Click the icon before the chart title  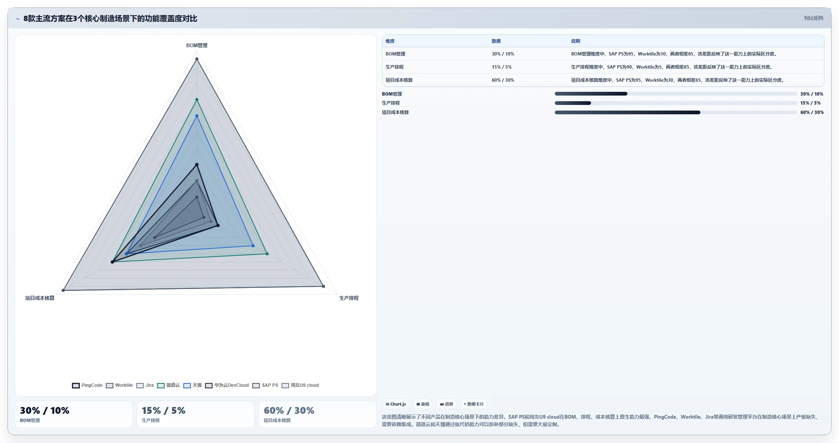click(x=18, y=19)
